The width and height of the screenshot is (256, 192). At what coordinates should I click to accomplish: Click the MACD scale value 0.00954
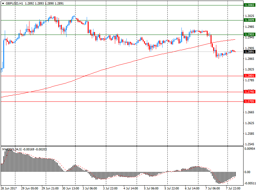point(250,149)
